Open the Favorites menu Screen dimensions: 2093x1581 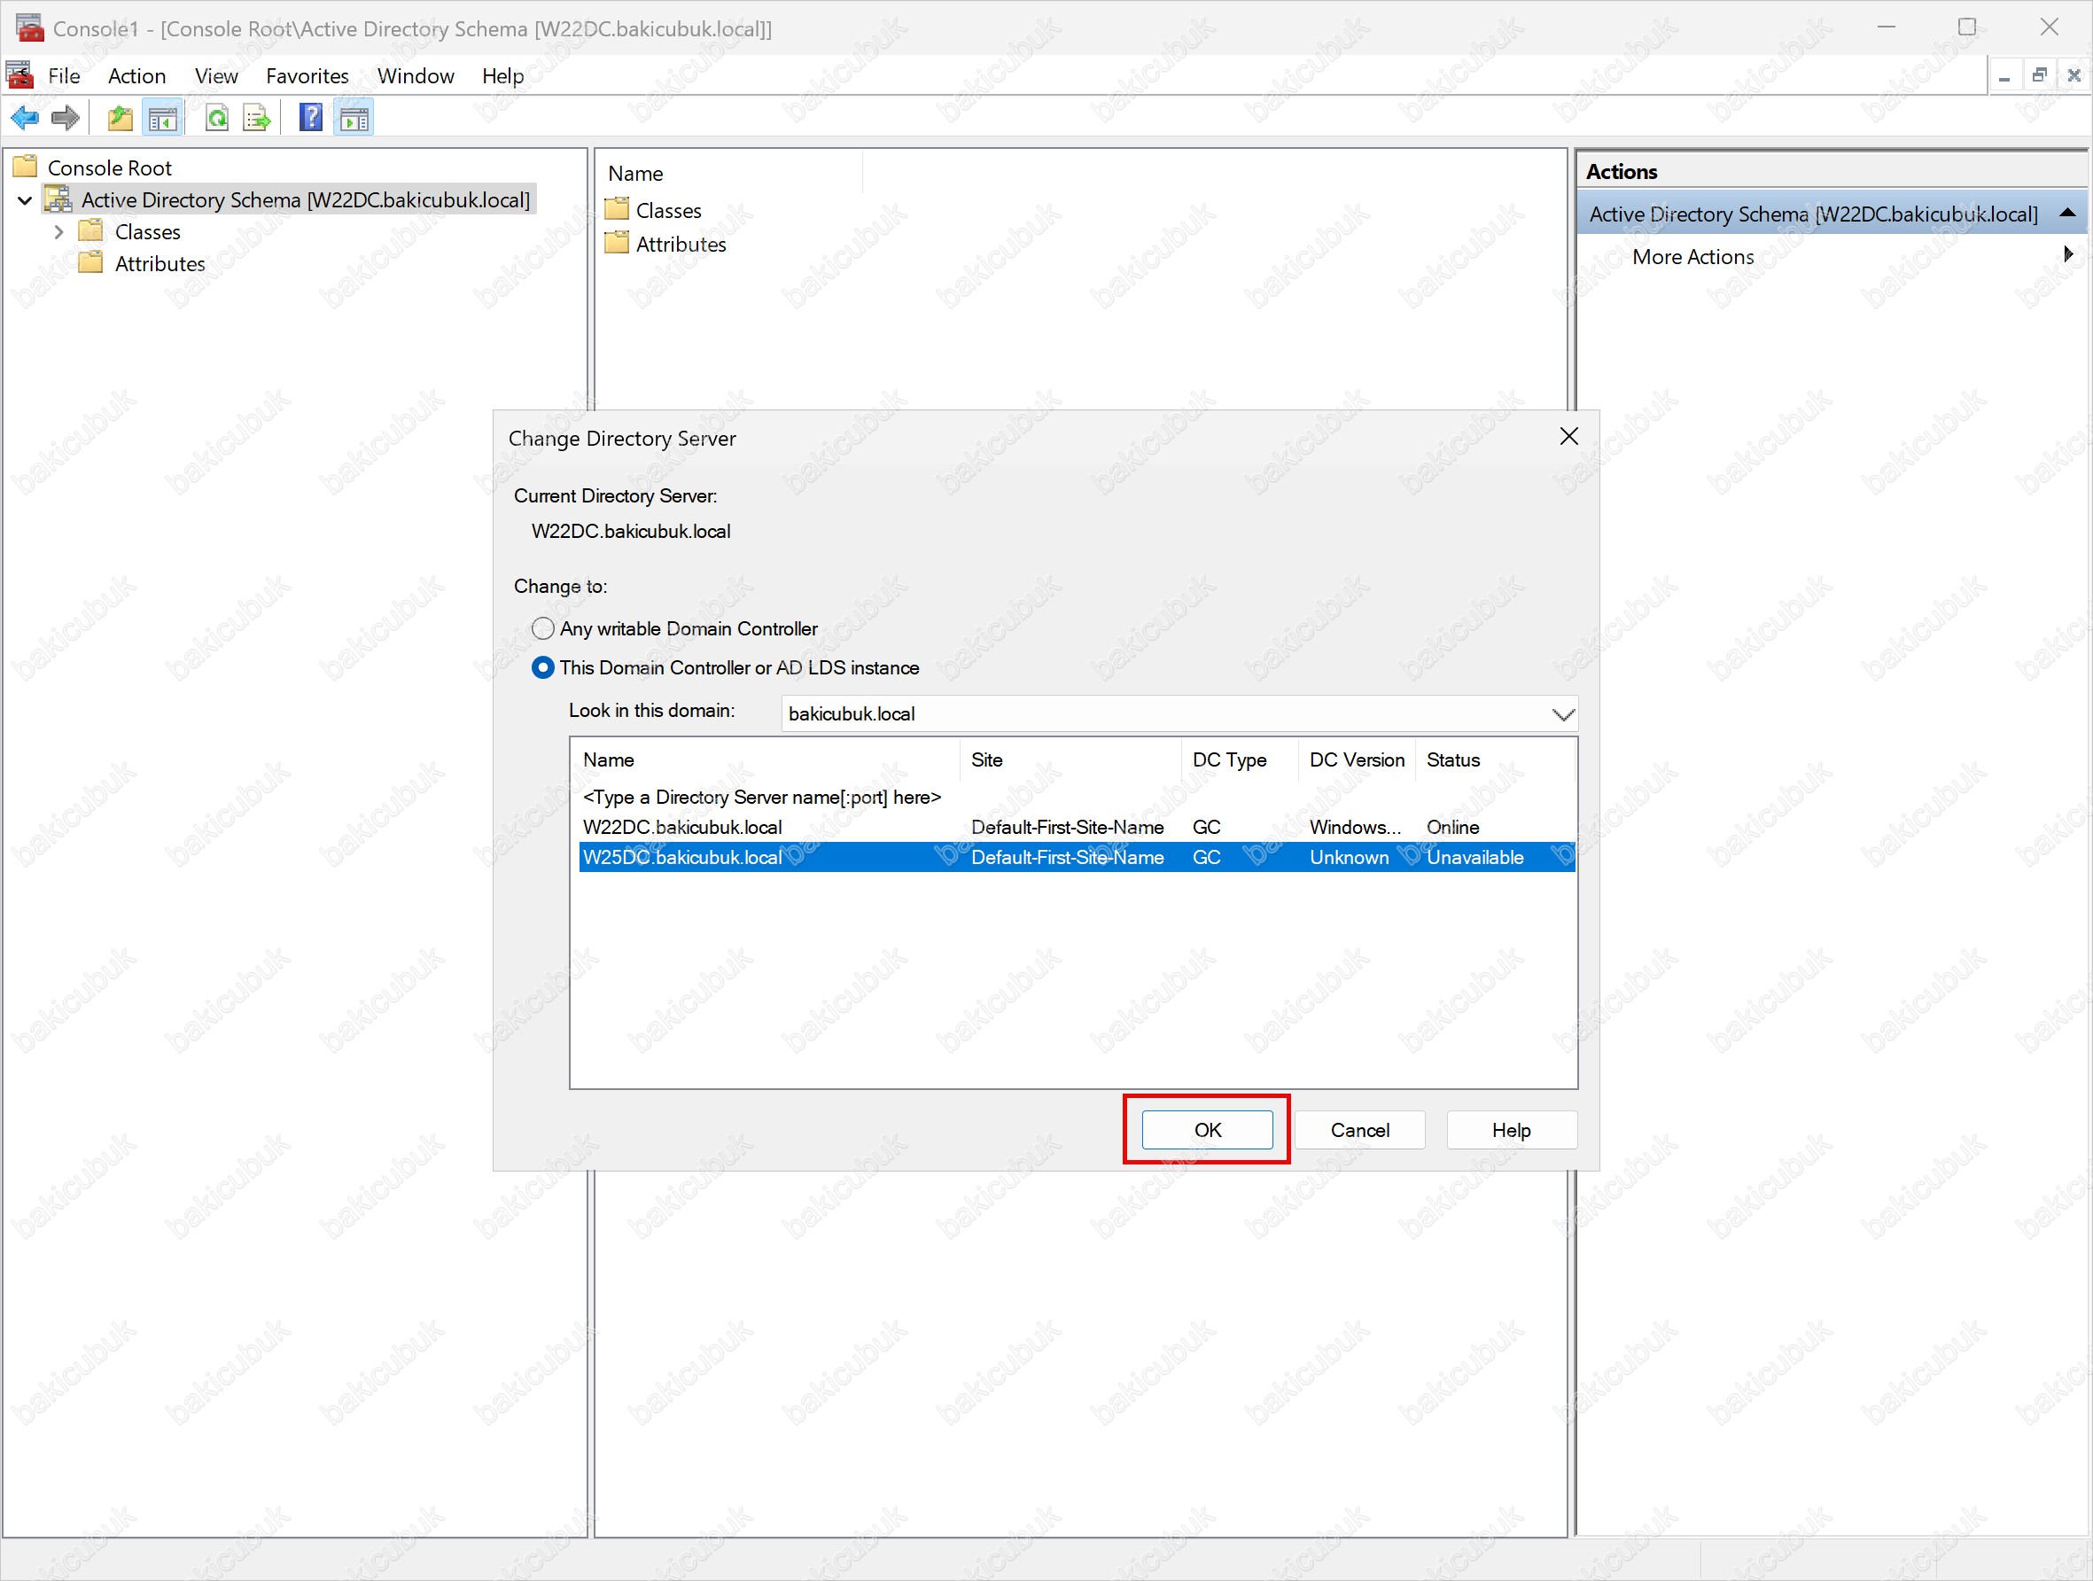tap(307, 75)
